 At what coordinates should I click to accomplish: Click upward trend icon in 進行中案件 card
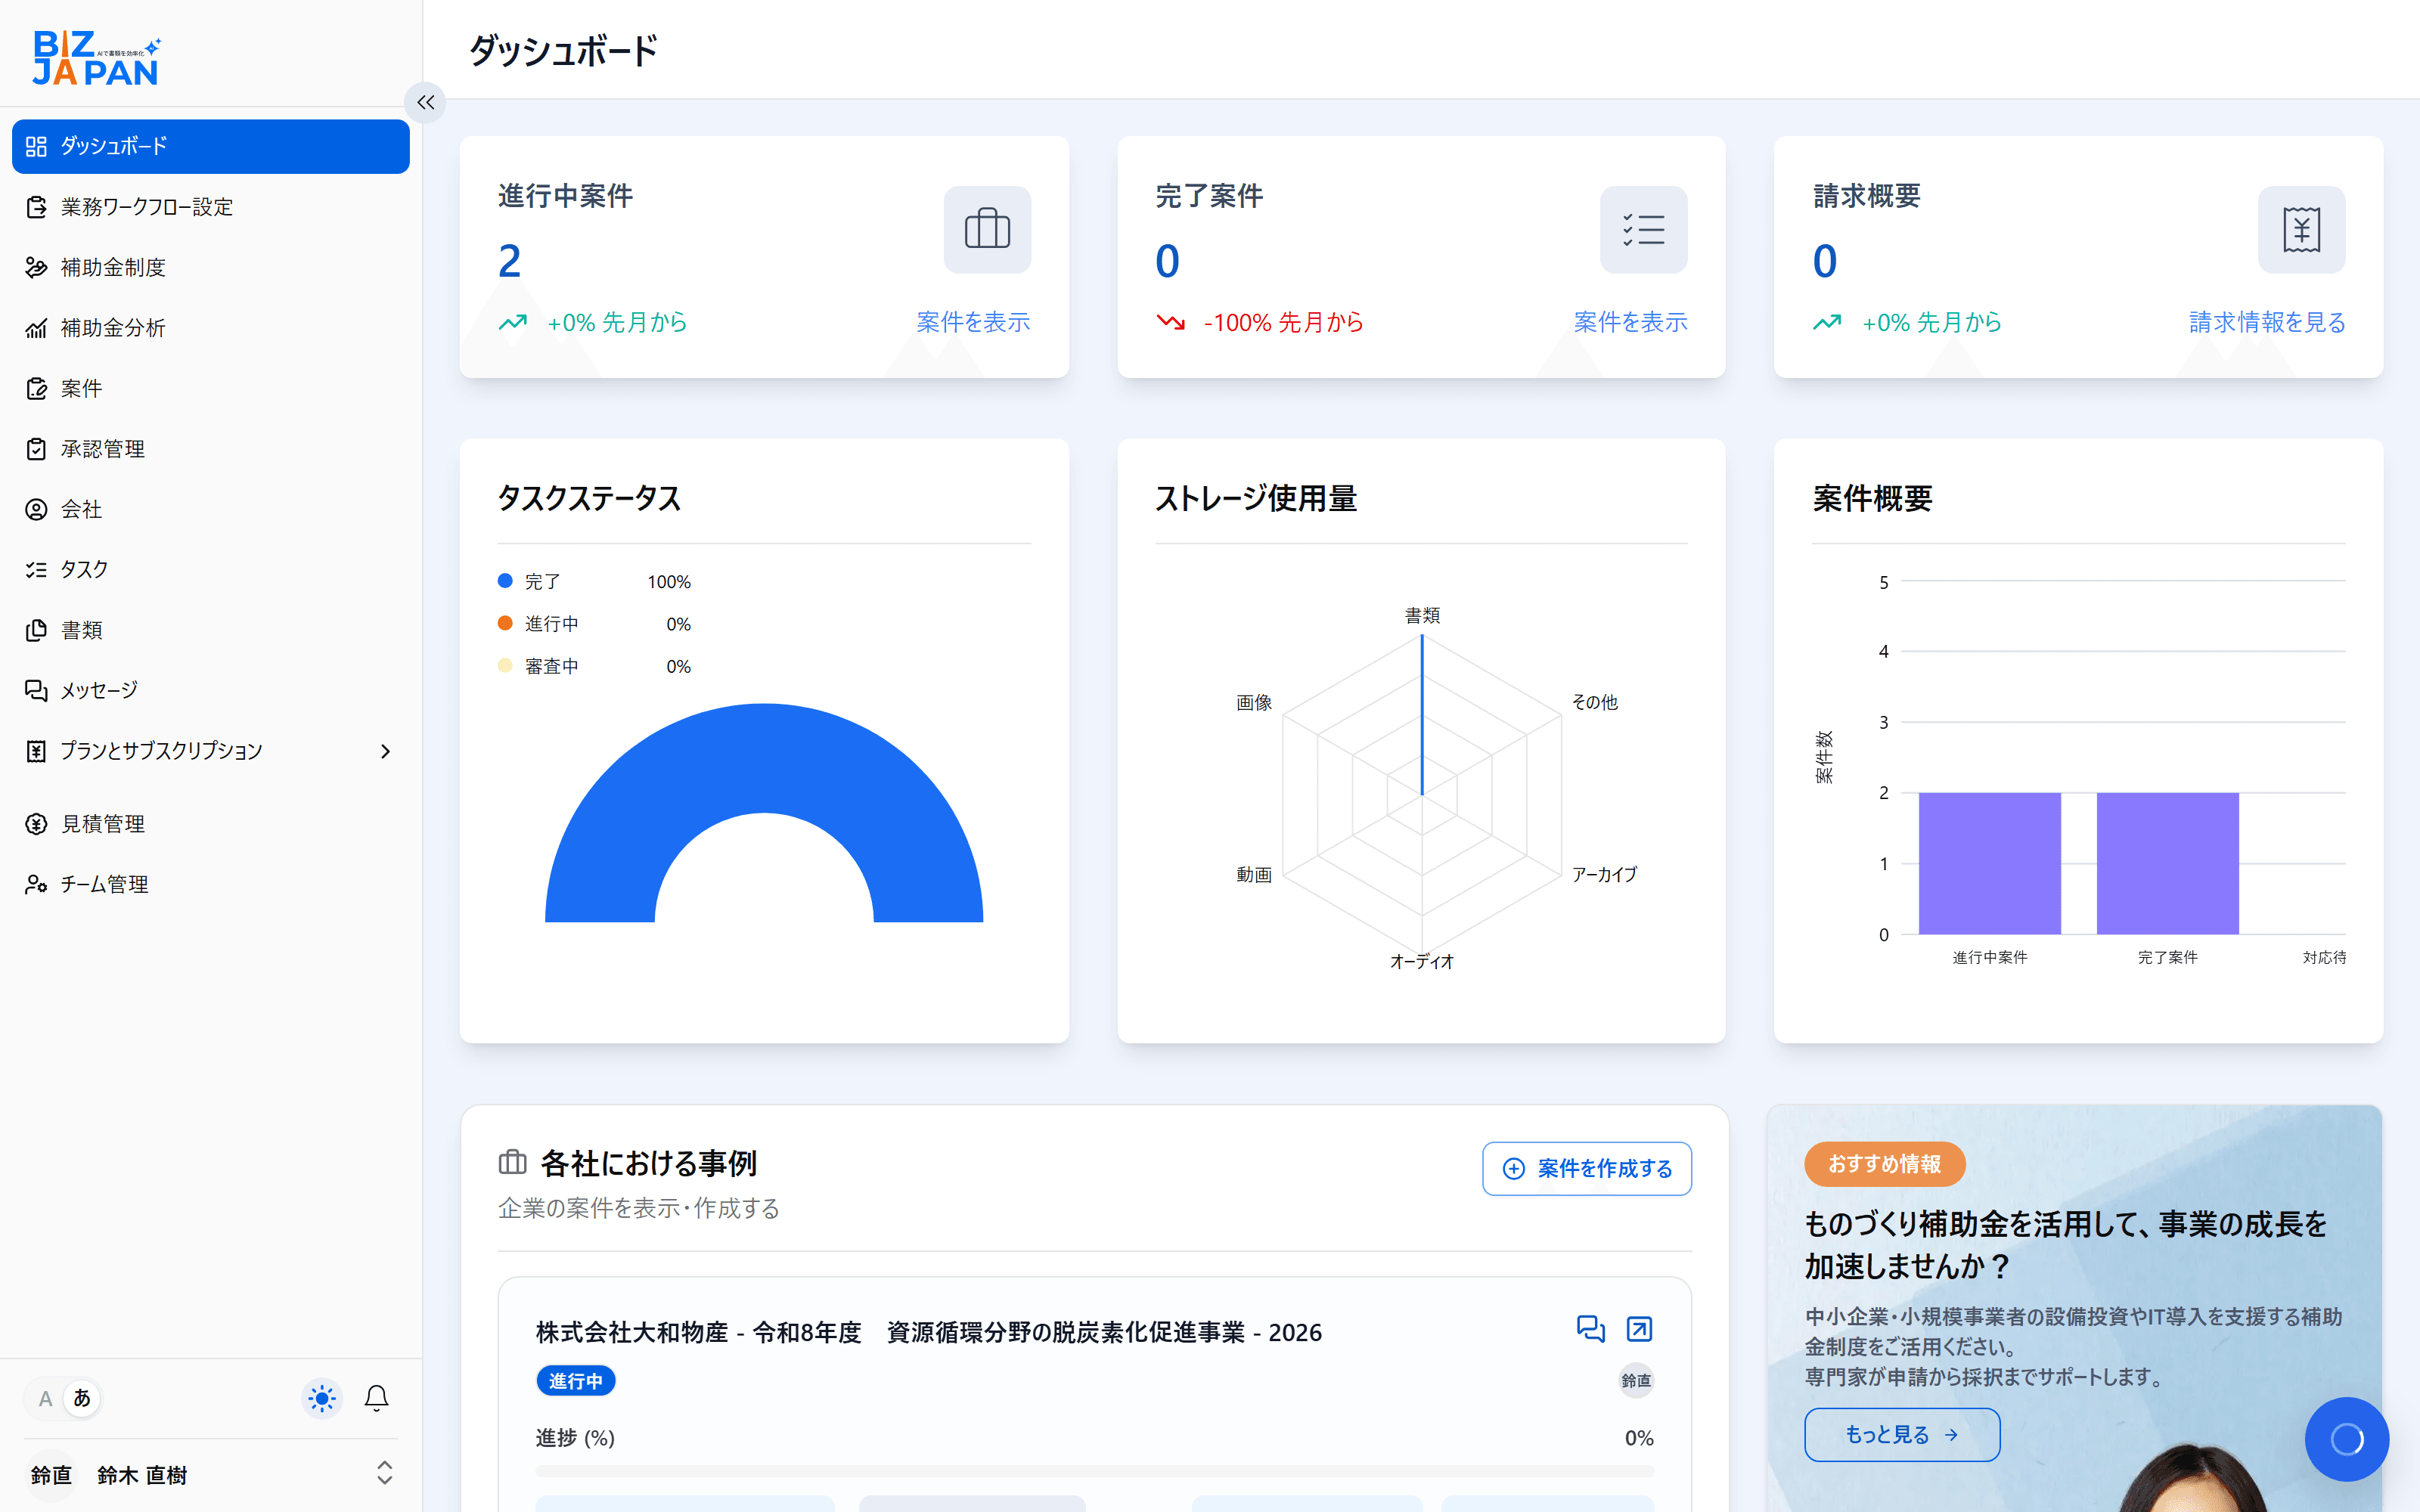click(x=513, y=322)
